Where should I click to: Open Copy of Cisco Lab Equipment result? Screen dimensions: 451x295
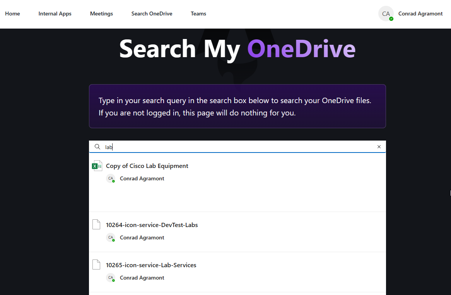[x=147, y=166]
